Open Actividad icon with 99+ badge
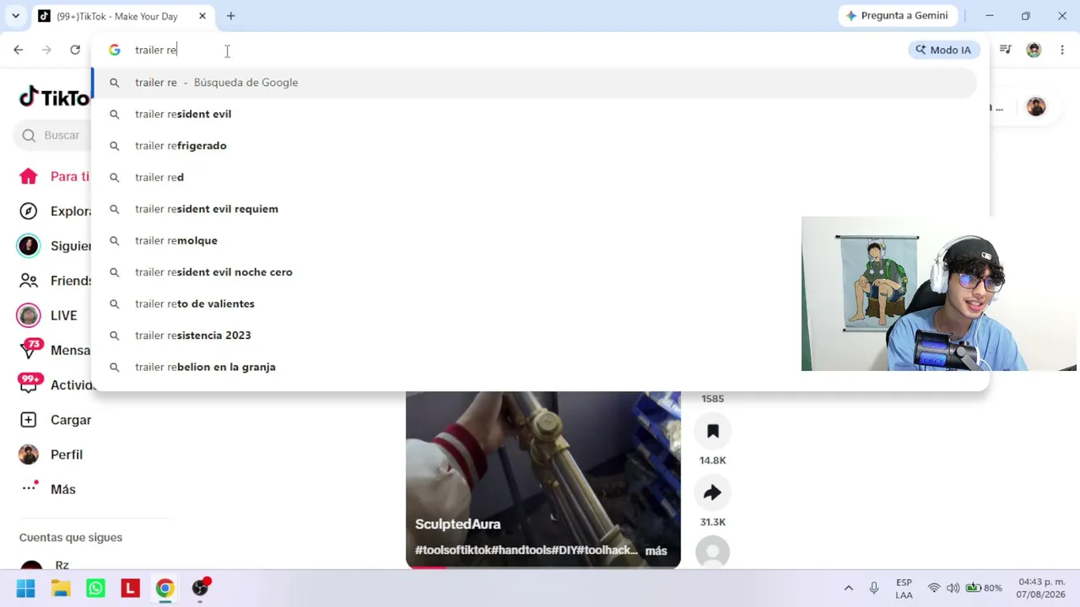Viewport: 1080px width, 607px height. [30, 384]
